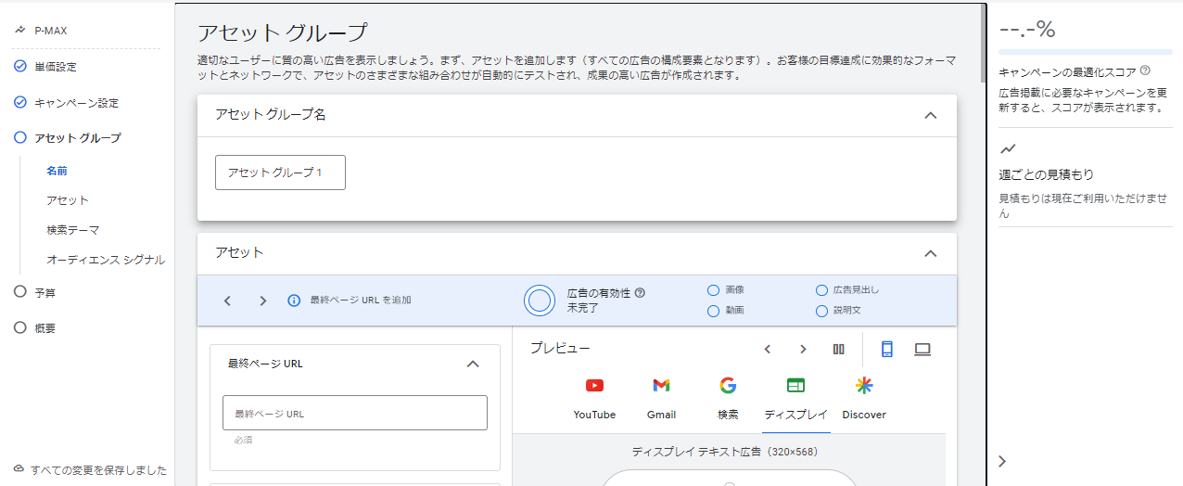Click the info icon beside 最終ページ URL を追加
Viewport: 1183px width, 486px height.
tap(294, 301)
